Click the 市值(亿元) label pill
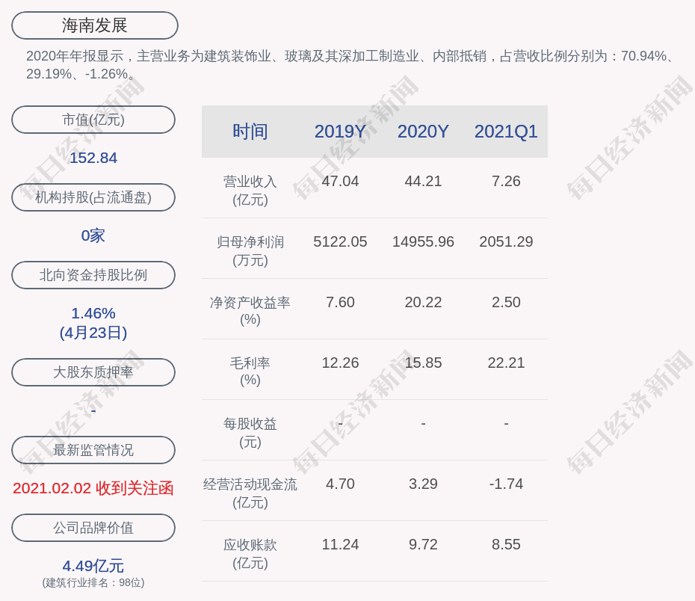This screenshot has width=695, height=601. (93, 120)
